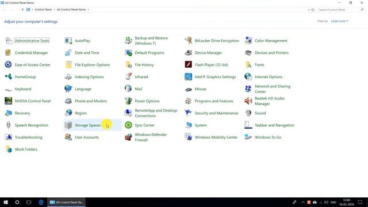Open Internet Options globe icon

[x=248, y=76]
